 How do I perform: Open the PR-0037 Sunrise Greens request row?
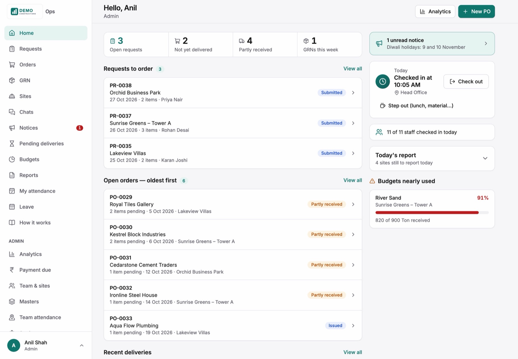point(233,123)
